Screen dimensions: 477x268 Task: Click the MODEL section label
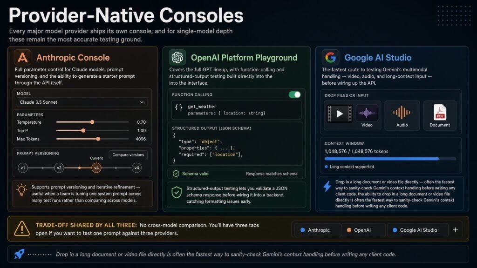pyautogui.click(x=24, y=94)
